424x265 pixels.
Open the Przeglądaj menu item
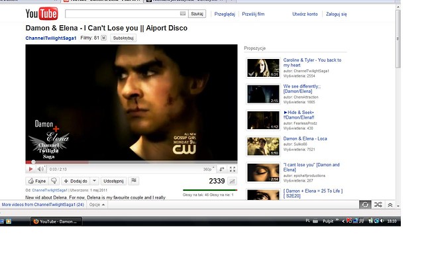point(225,14)
